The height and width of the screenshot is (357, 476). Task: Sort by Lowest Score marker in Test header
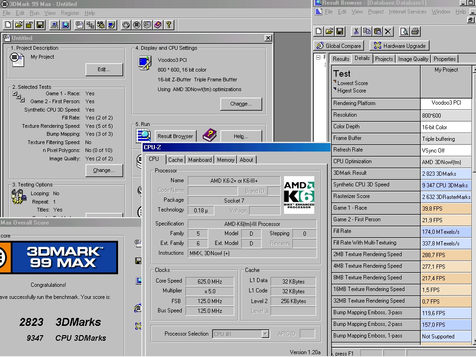(x=335, y=81)
